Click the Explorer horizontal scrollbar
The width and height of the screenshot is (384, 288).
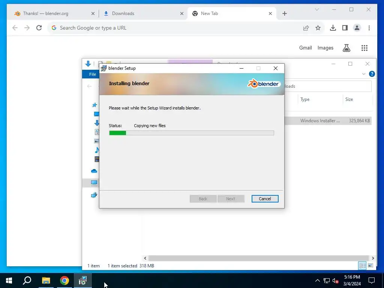(x=258, y=258)
